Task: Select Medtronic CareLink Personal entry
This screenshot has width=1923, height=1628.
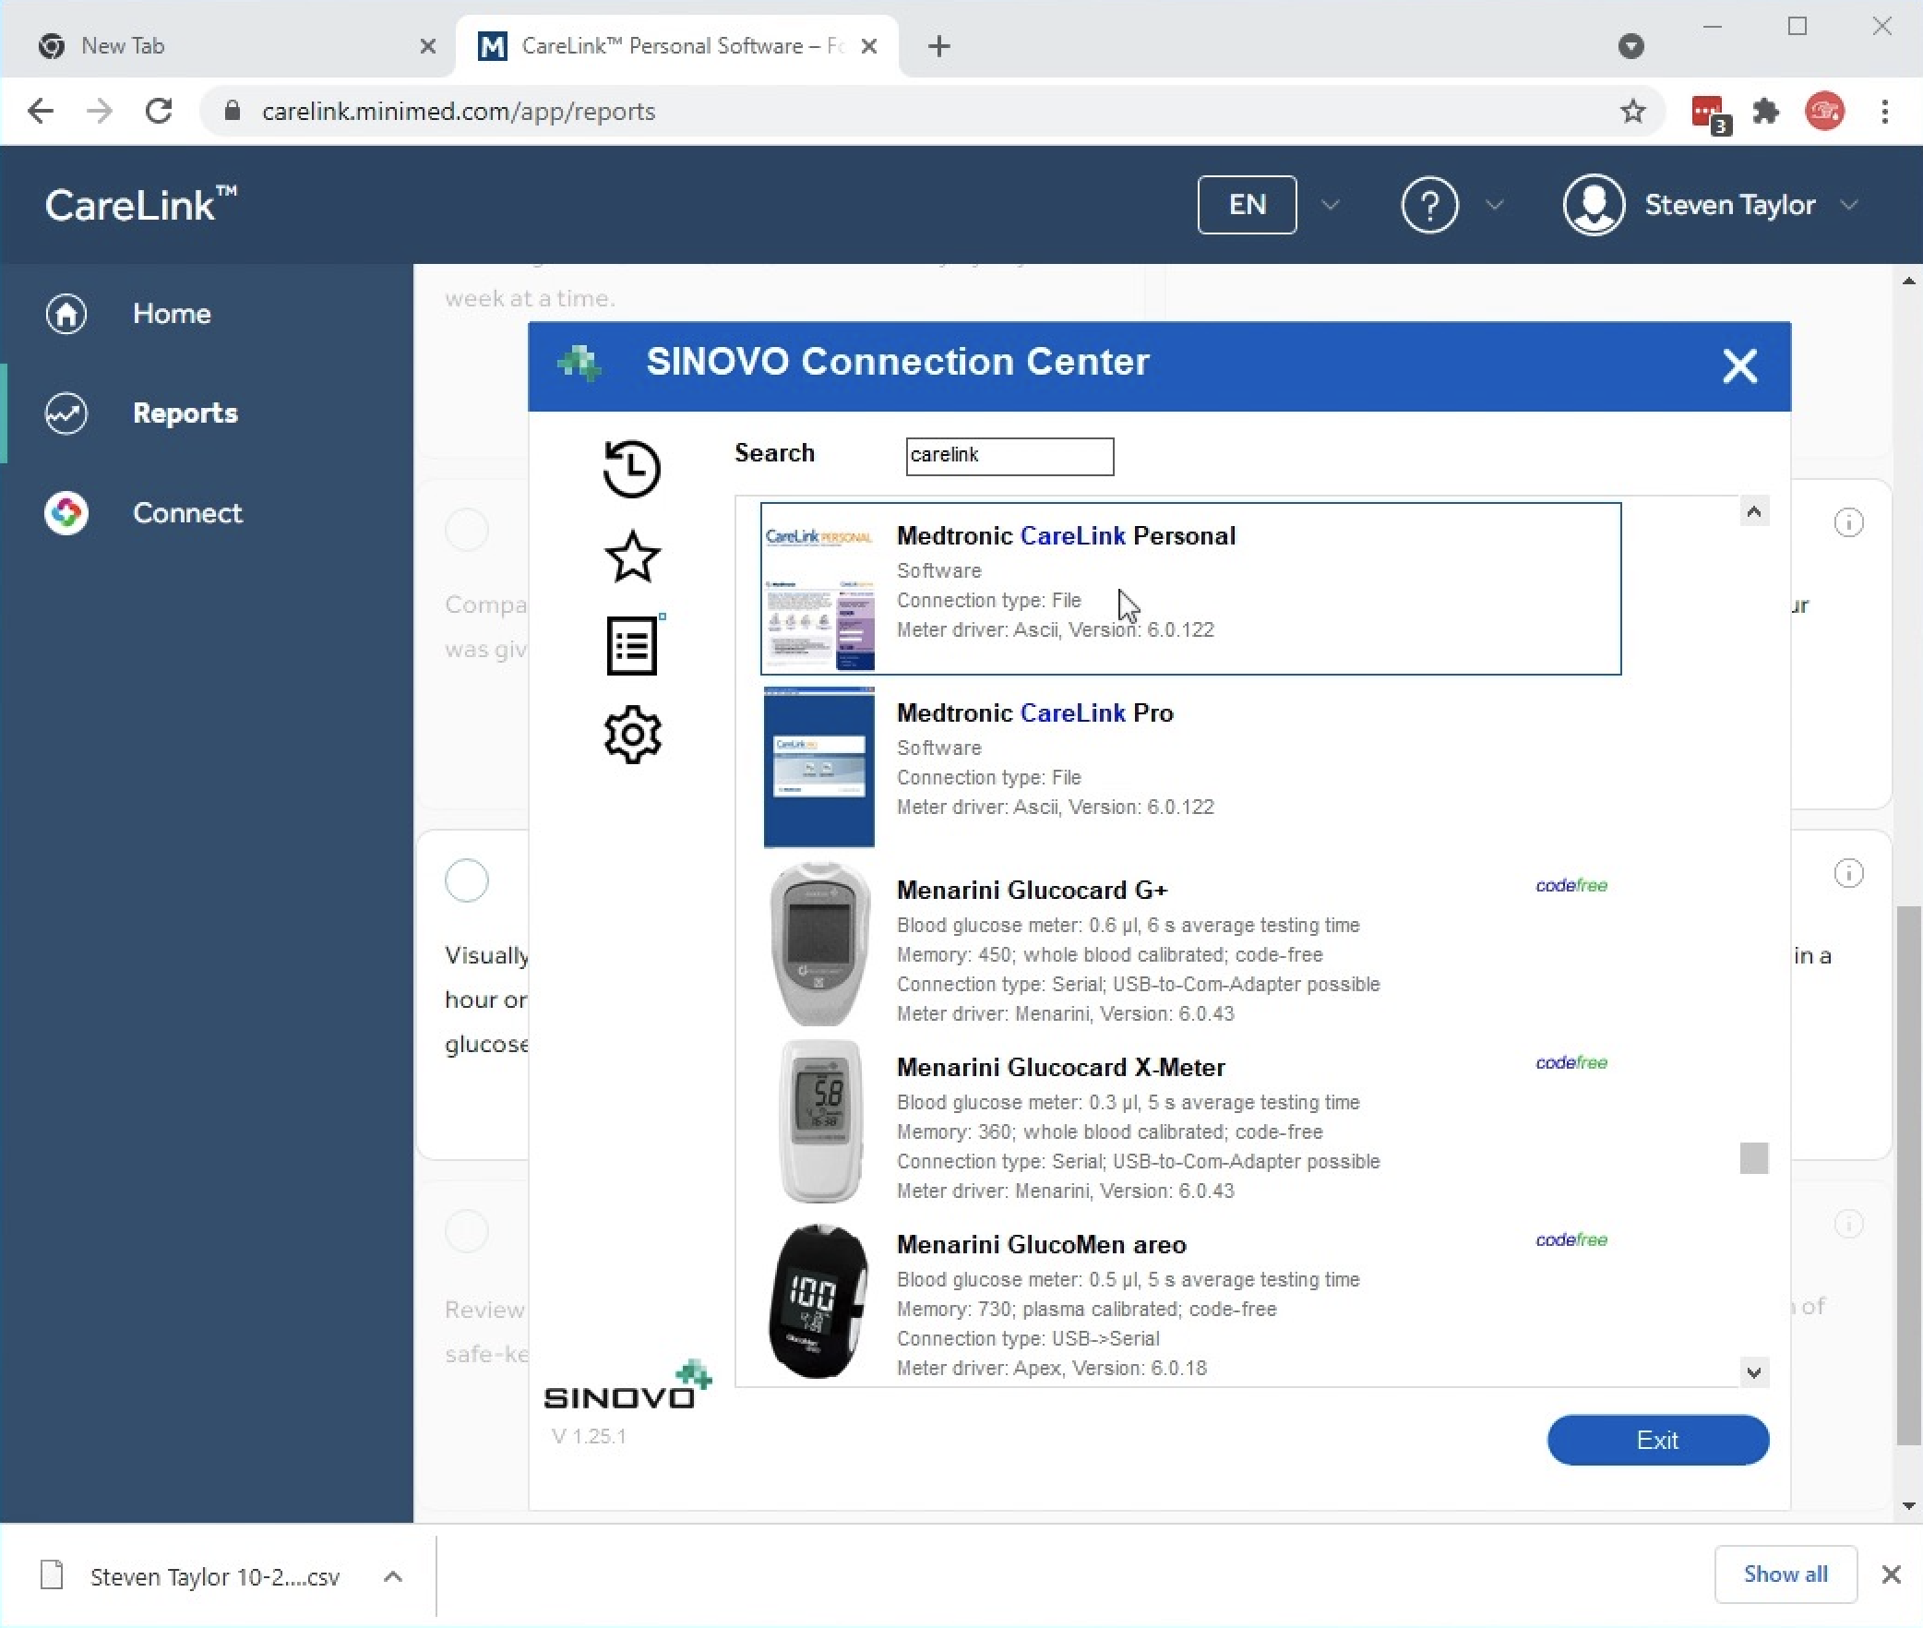Action: tap(1190, 589)
